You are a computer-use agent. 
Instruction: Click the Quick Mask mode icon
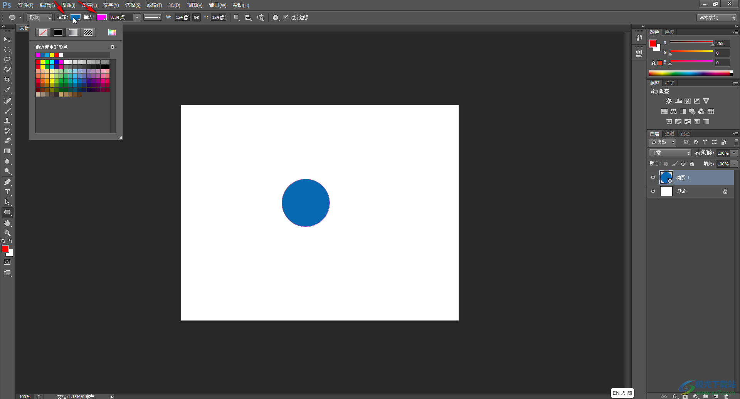[7, 262]
